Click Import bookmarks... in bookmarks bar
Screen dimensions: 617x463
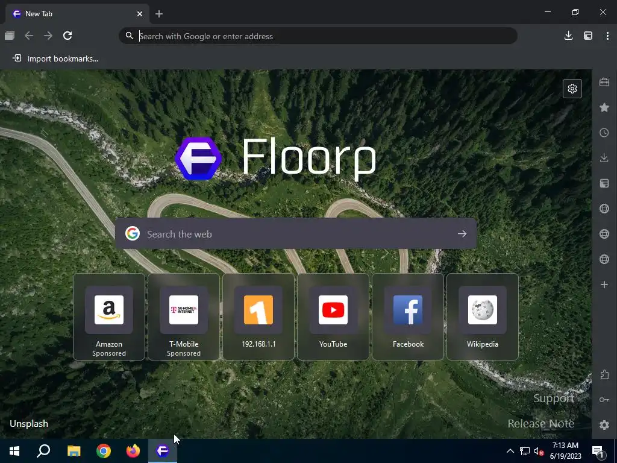pos(55,58)
